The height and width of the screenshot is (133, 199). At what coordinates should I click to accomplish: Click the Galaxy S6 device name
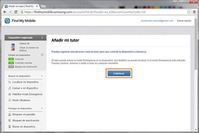pyautogui.click(x=24, y=43)
